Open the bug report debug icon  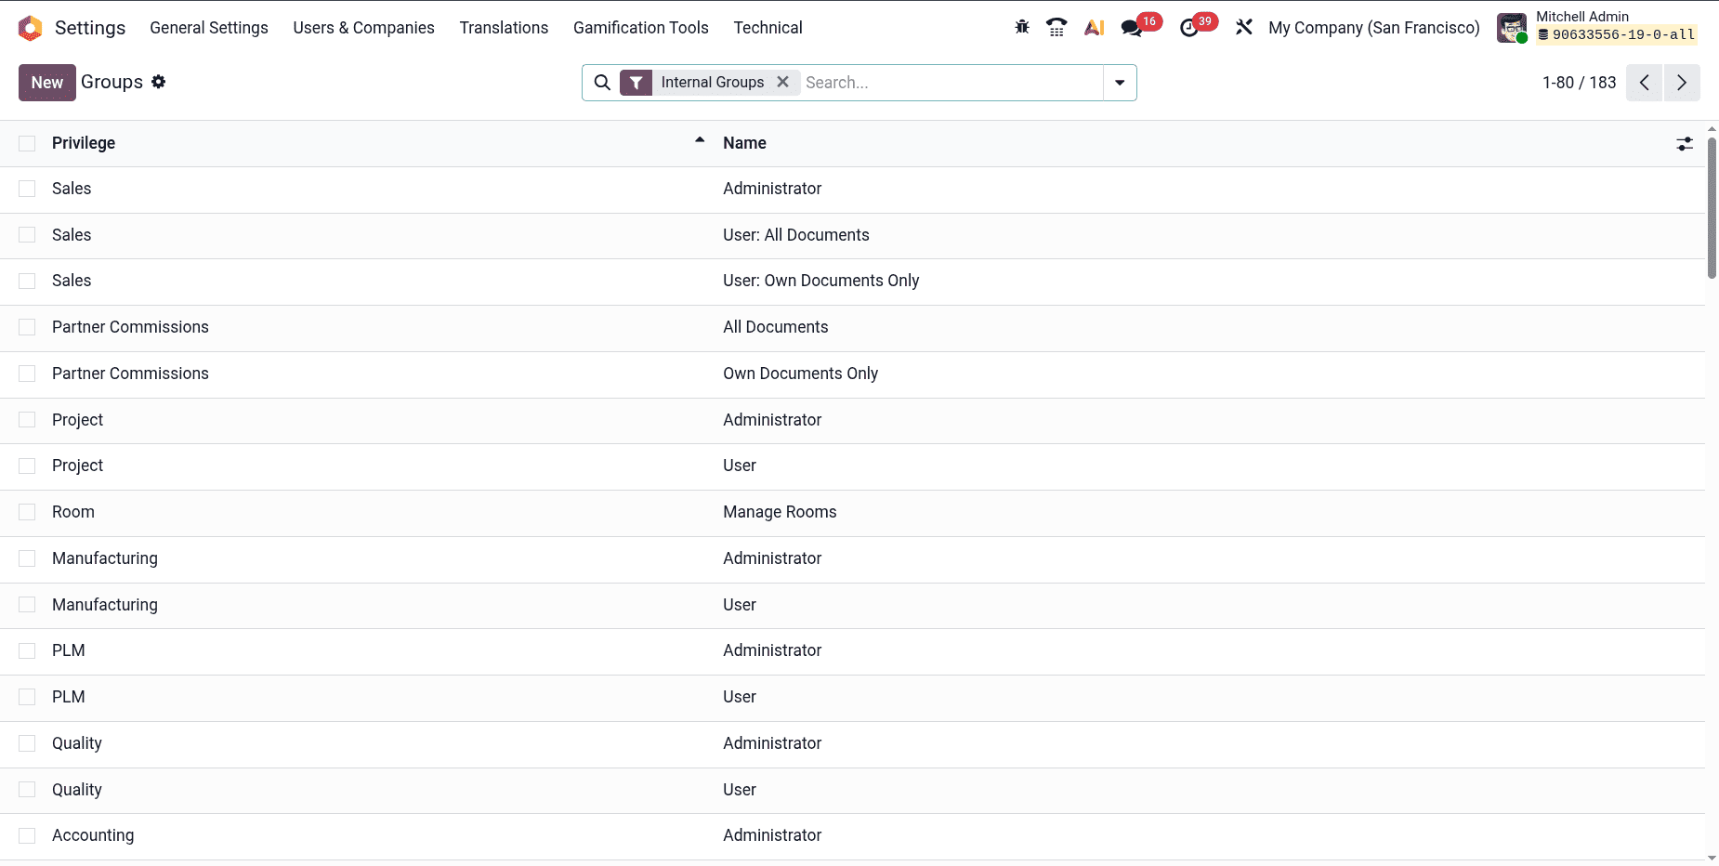[1021, 27]
